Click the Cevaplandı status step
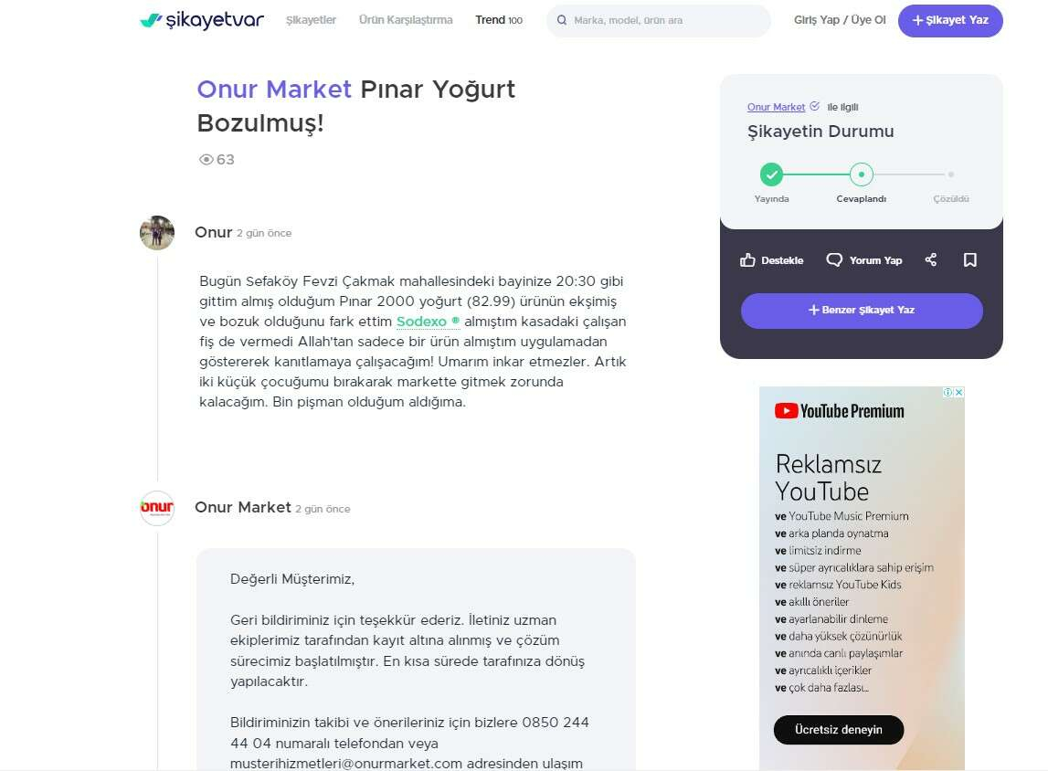This screenshot has height=771, width=1048. point(861,174)
